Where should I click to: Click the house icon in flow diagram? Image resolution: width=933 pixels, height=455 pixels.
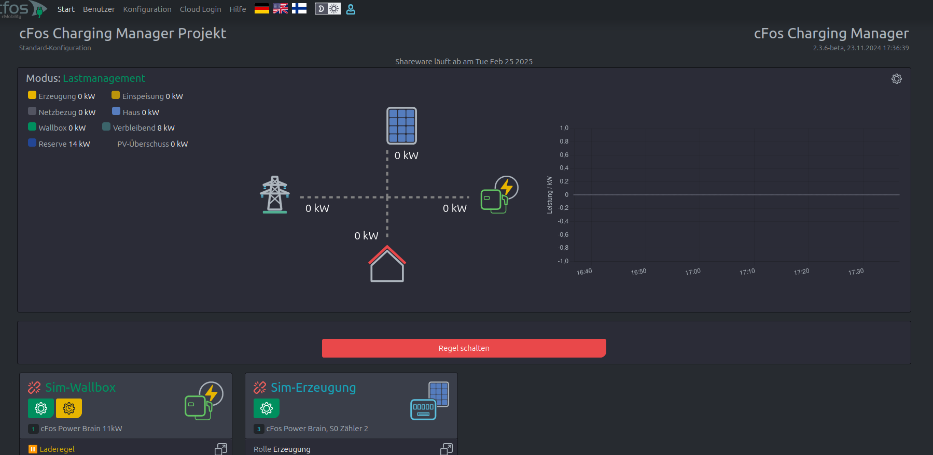tap(387, 264)
